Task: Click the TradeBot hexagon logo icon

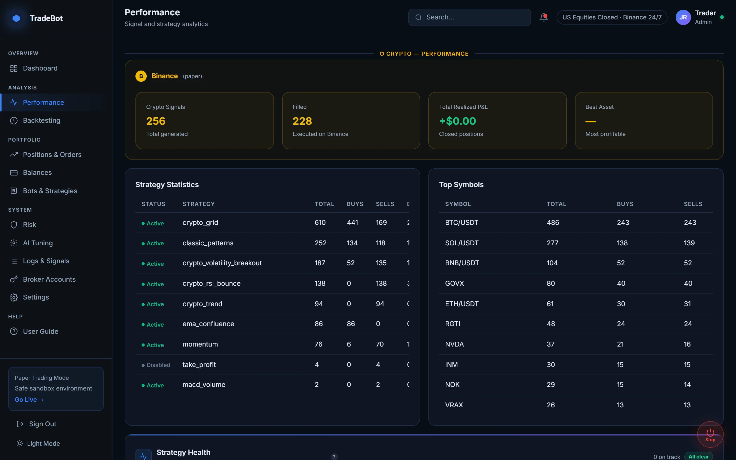Action: point(16,18)
